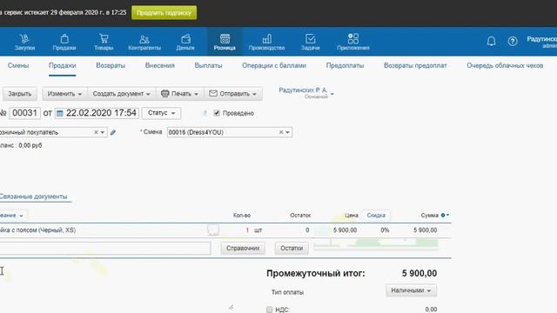This screenshot has height=313, width=557.
Task: Click the date field 22.02.2020 17:54
Action: tap(97, 113)
